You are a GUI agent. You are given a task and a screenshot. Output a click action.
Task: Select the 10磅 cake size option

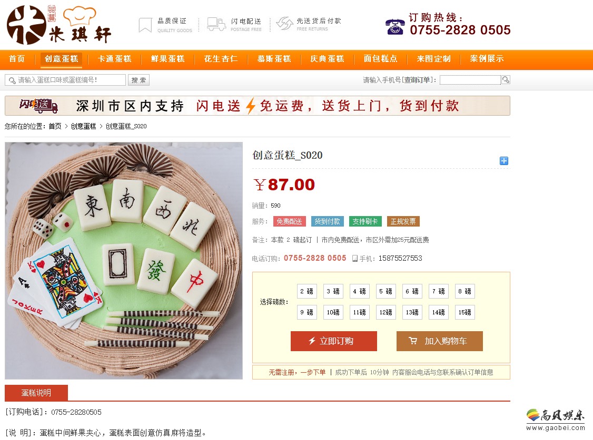click(333, 312)
